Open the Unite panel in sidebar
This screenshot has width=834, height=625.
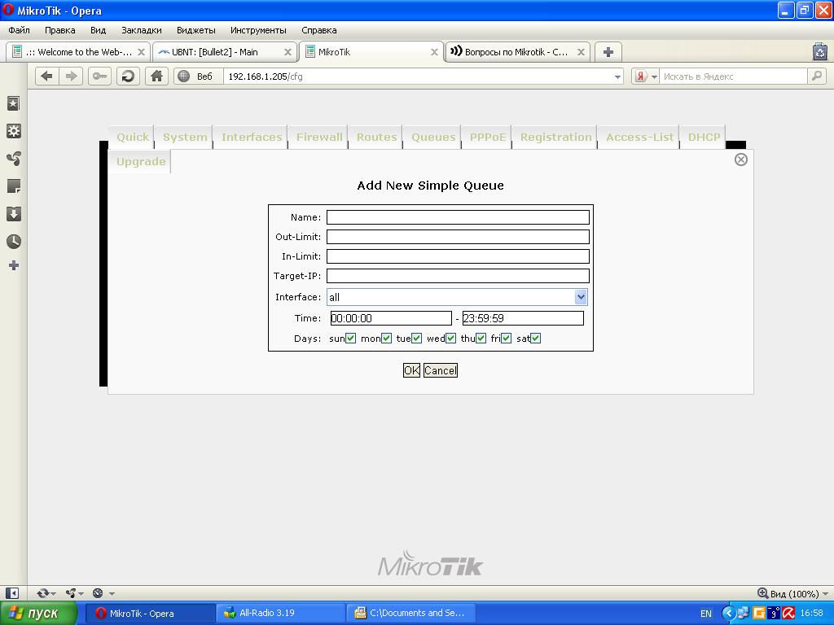point(14,159)
